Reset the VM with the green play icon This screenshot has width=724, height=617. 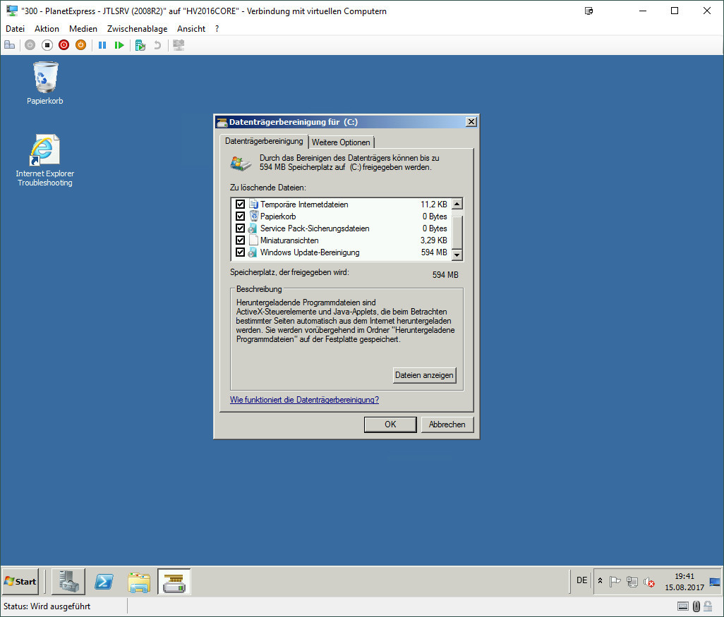(x=119, y=45)
